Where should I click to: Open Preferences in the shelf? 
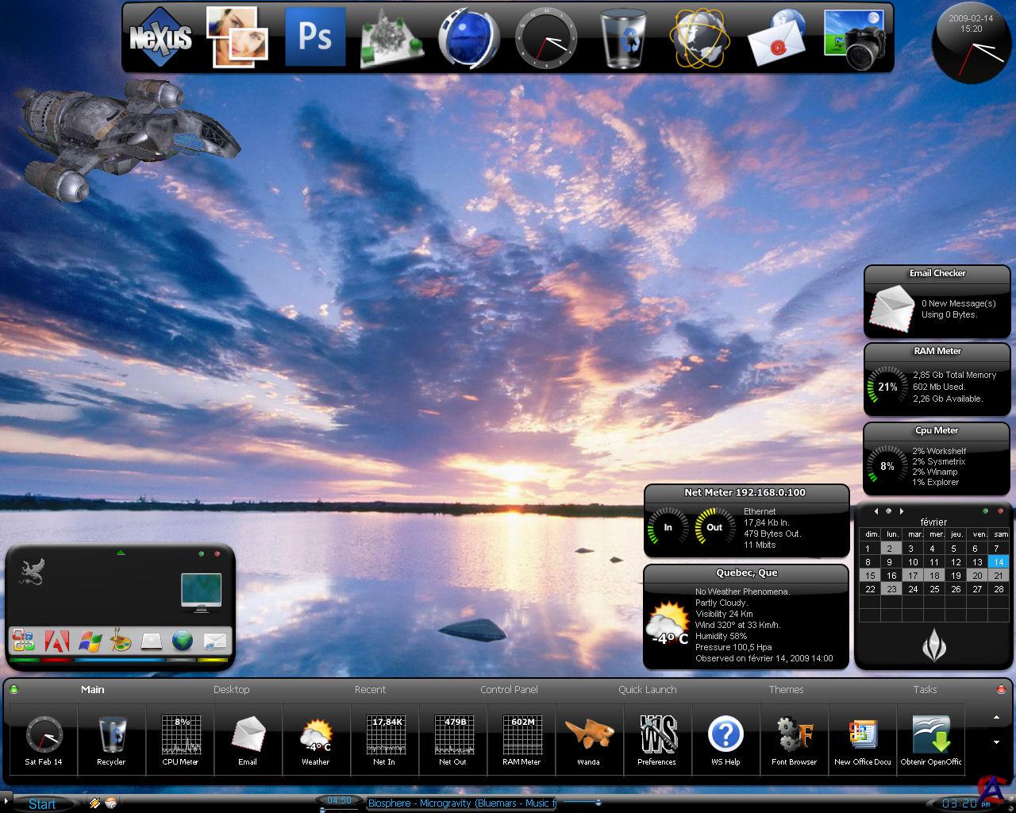pos(656,734)
